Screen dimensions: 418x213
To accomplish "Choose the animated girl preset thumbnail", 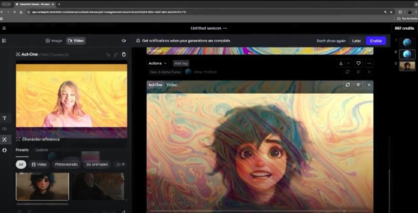I will point(42,186).
